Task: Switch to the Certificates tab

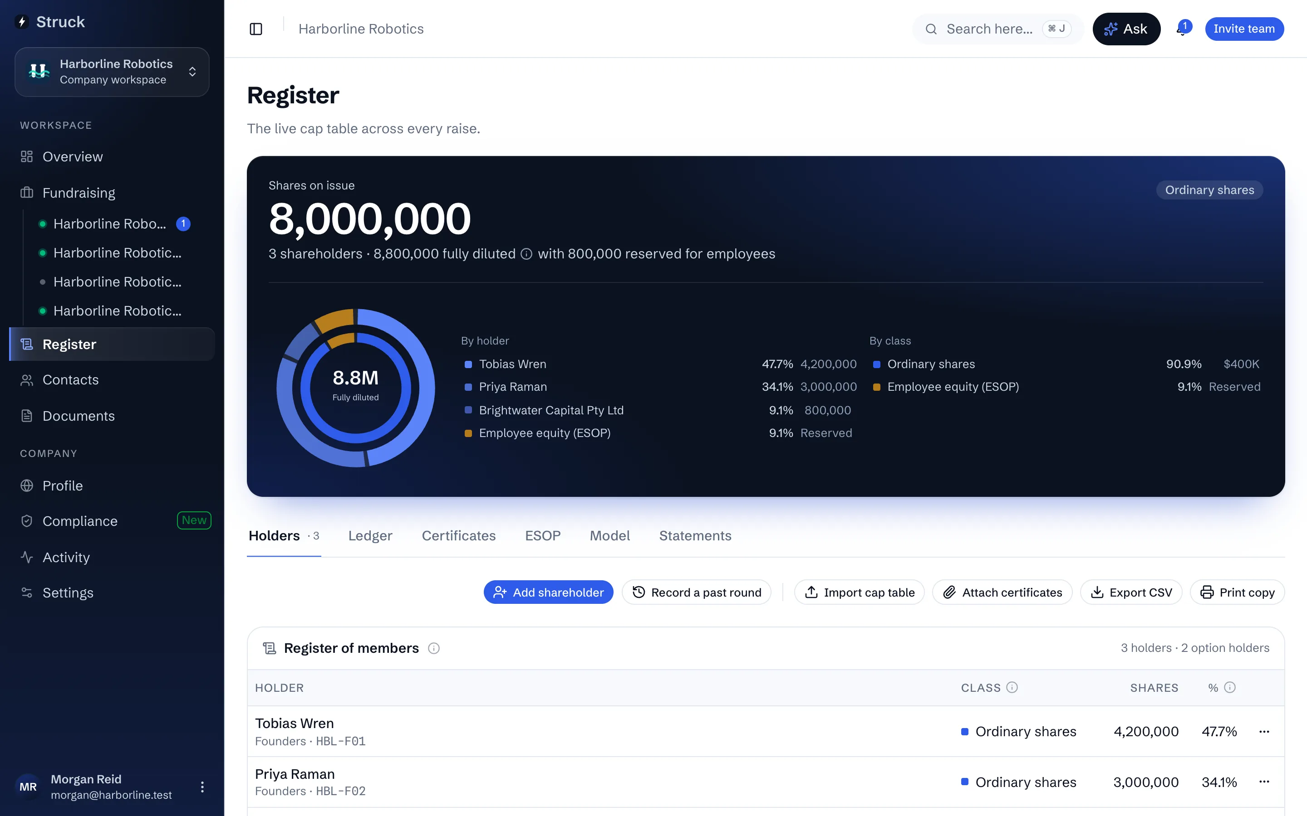Action: (x=458, y=536)
